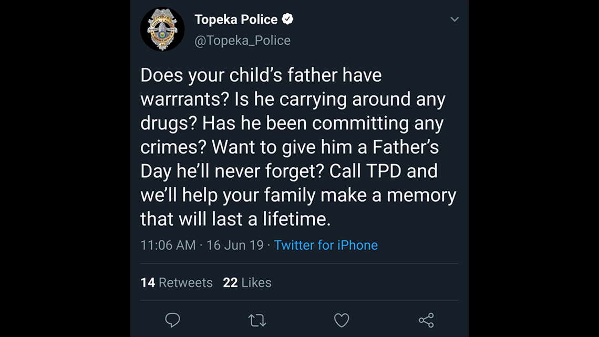Open the share icon options

426,320
